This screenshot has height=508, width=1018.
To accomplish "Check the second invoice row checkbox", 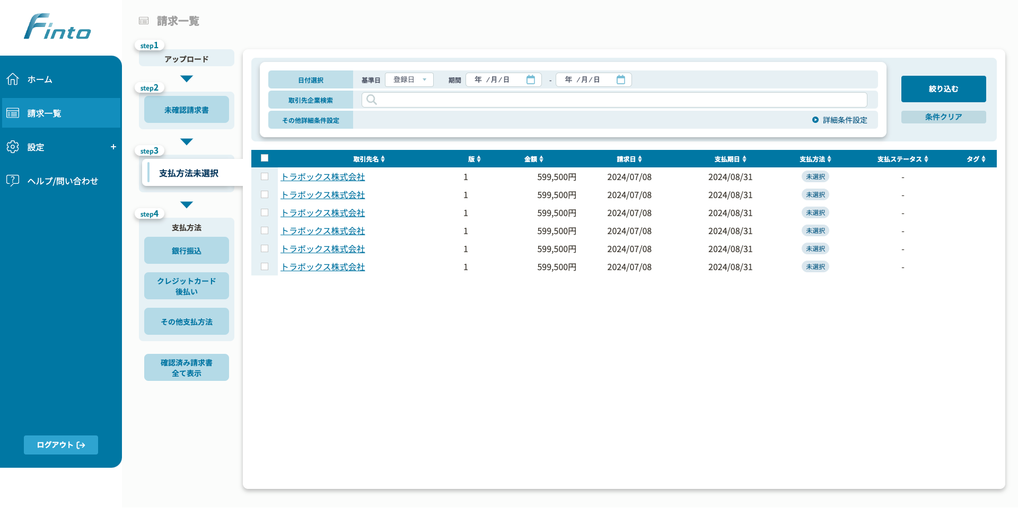I will (265, 194).
